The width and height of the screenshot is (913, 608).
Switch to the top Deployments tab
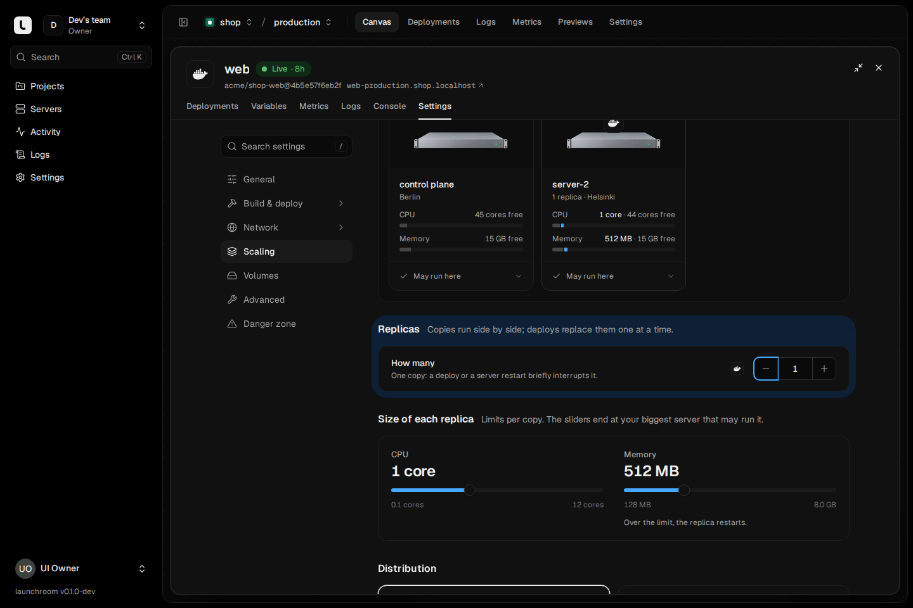click(x=434, y=22)
